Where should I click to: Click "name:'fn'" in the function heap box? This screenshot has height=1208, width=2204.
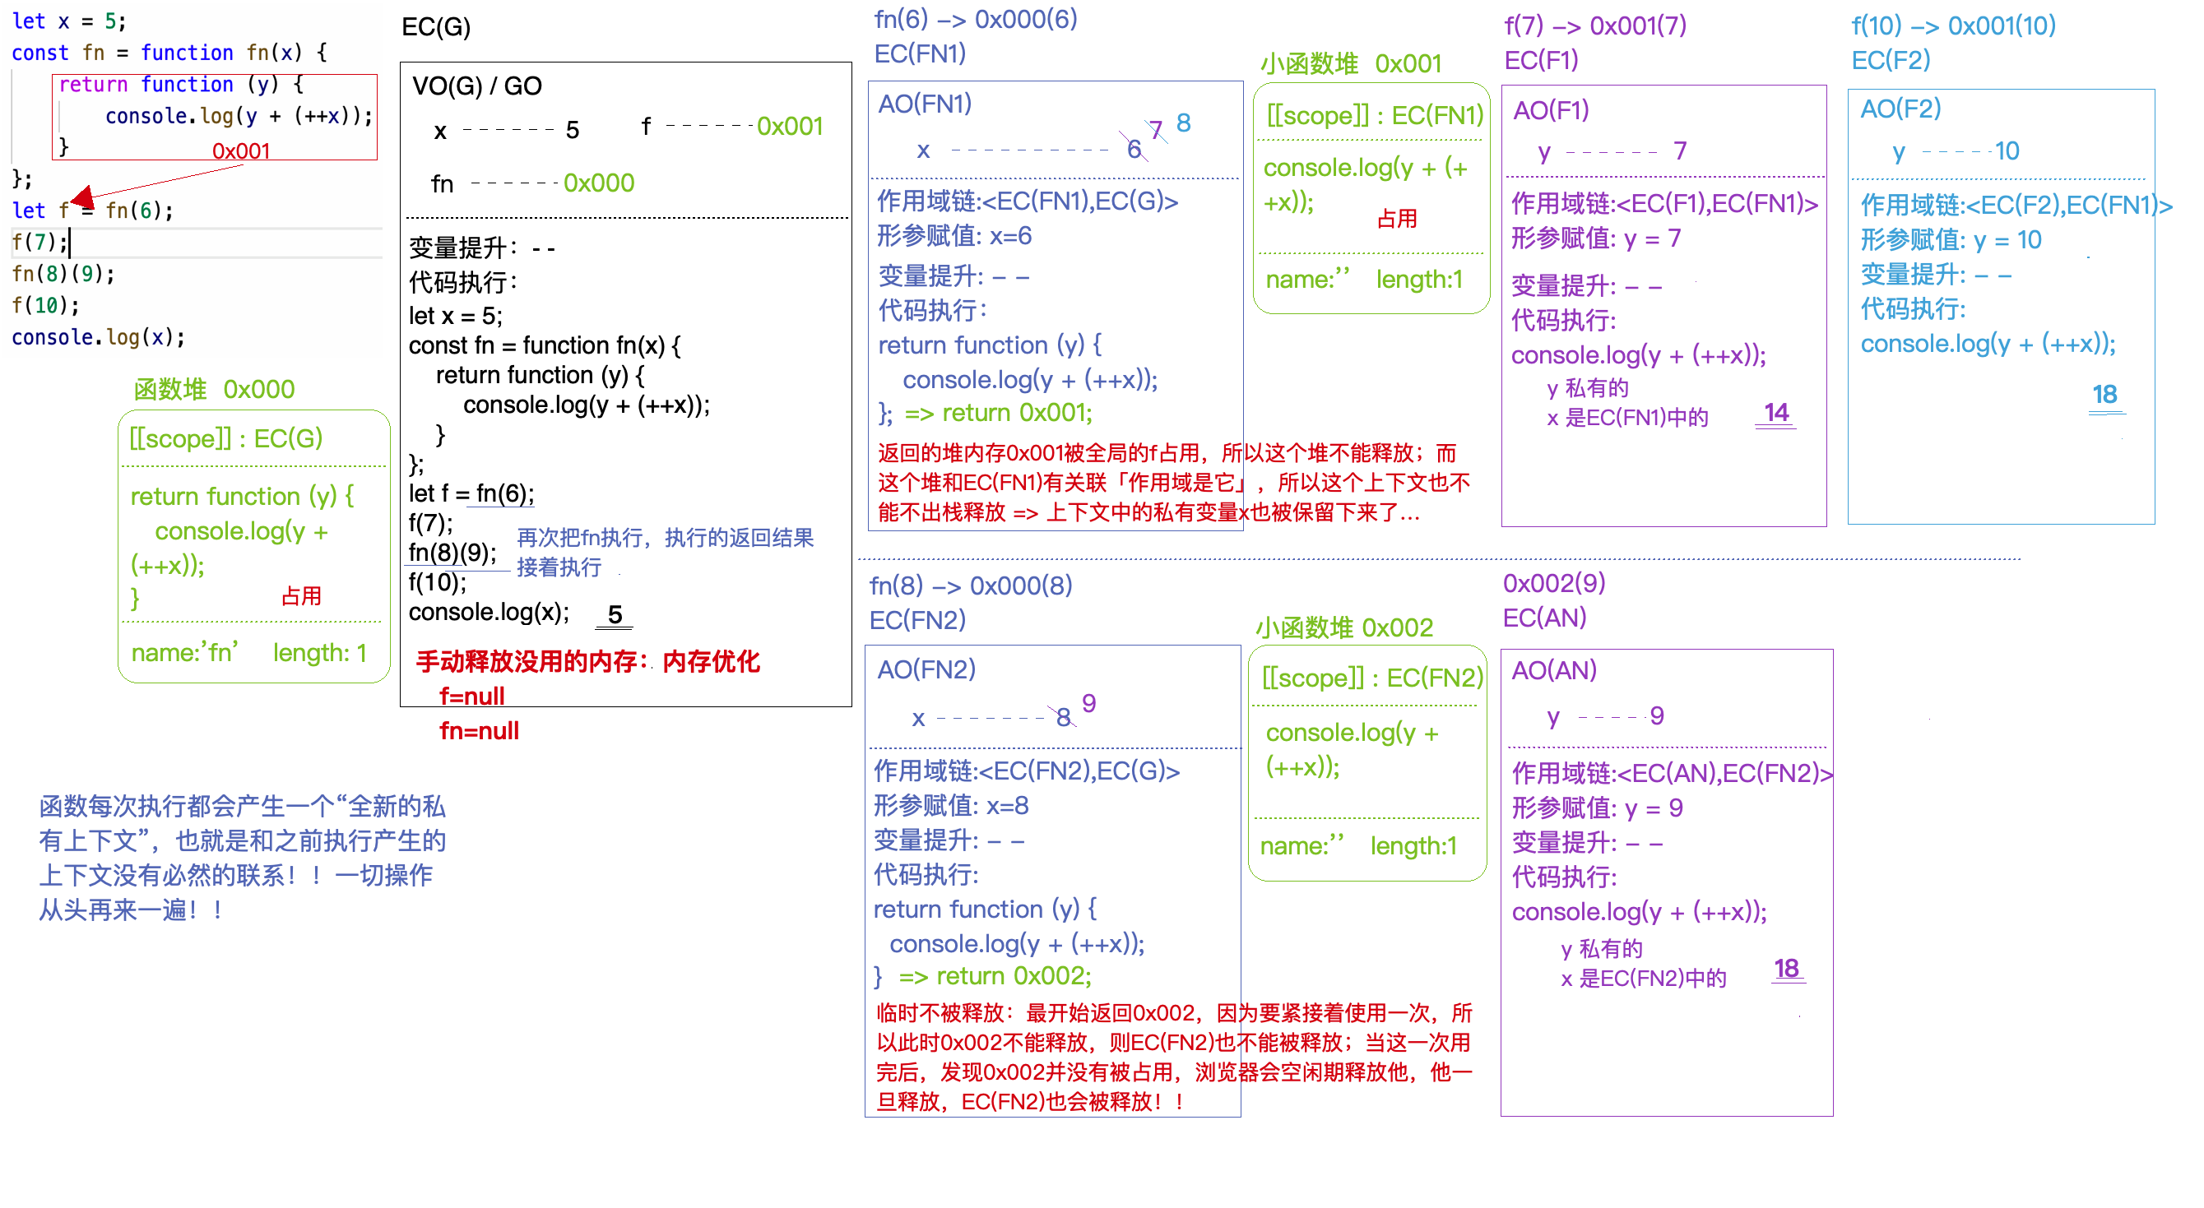(x=185, y=653)
